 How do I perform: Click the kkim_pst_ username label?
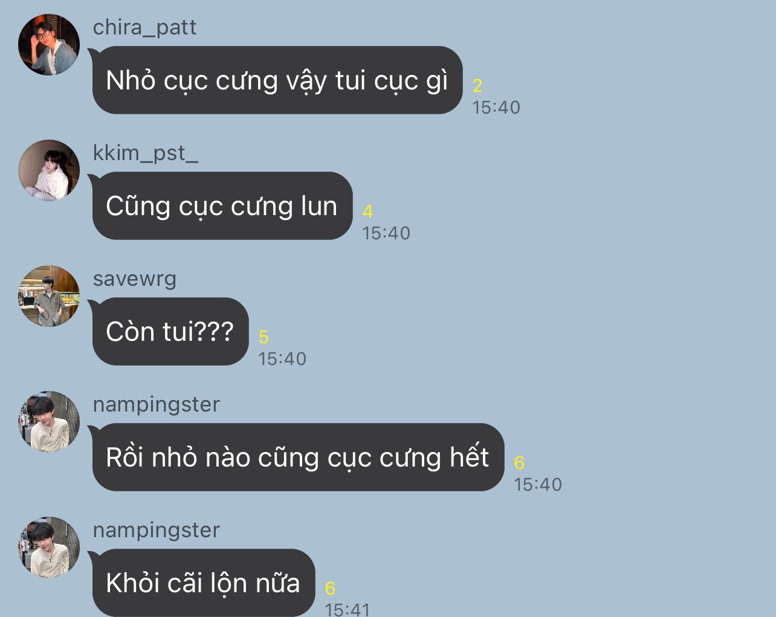point(145,153)
